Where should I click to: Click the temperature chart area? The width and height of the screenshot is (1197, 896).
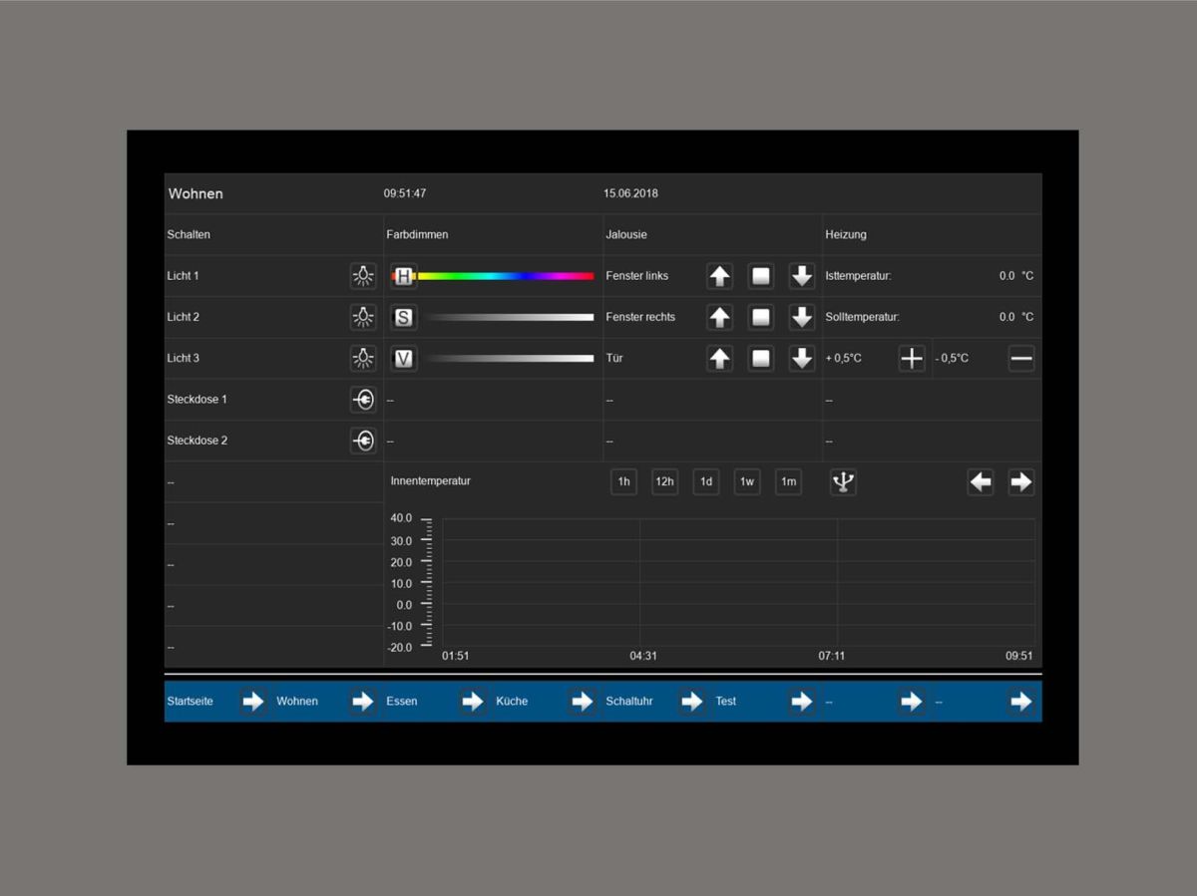tap(738, 582)
